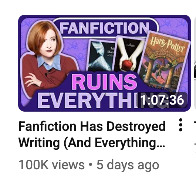Open the three-dot video options menu
Image resolution: width=196 pixels, height=190 pixels.
(x=180, y=125)
